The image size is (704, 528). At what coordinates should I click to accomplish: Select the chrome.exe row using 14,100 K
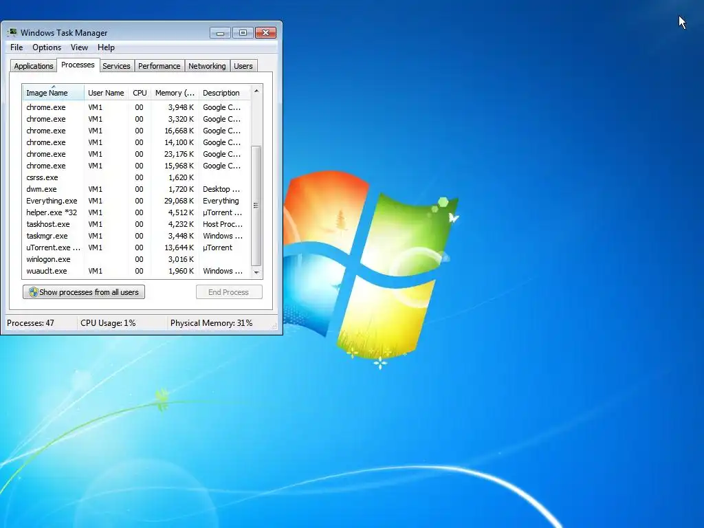click(x=136, y=142)
